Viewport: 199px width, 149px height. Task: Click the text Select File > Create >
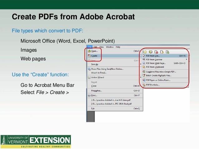pyautogui.click(x=45, y=92)
